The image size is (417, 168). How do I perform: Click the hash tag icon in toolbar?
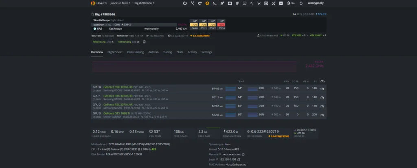(237, 3)
